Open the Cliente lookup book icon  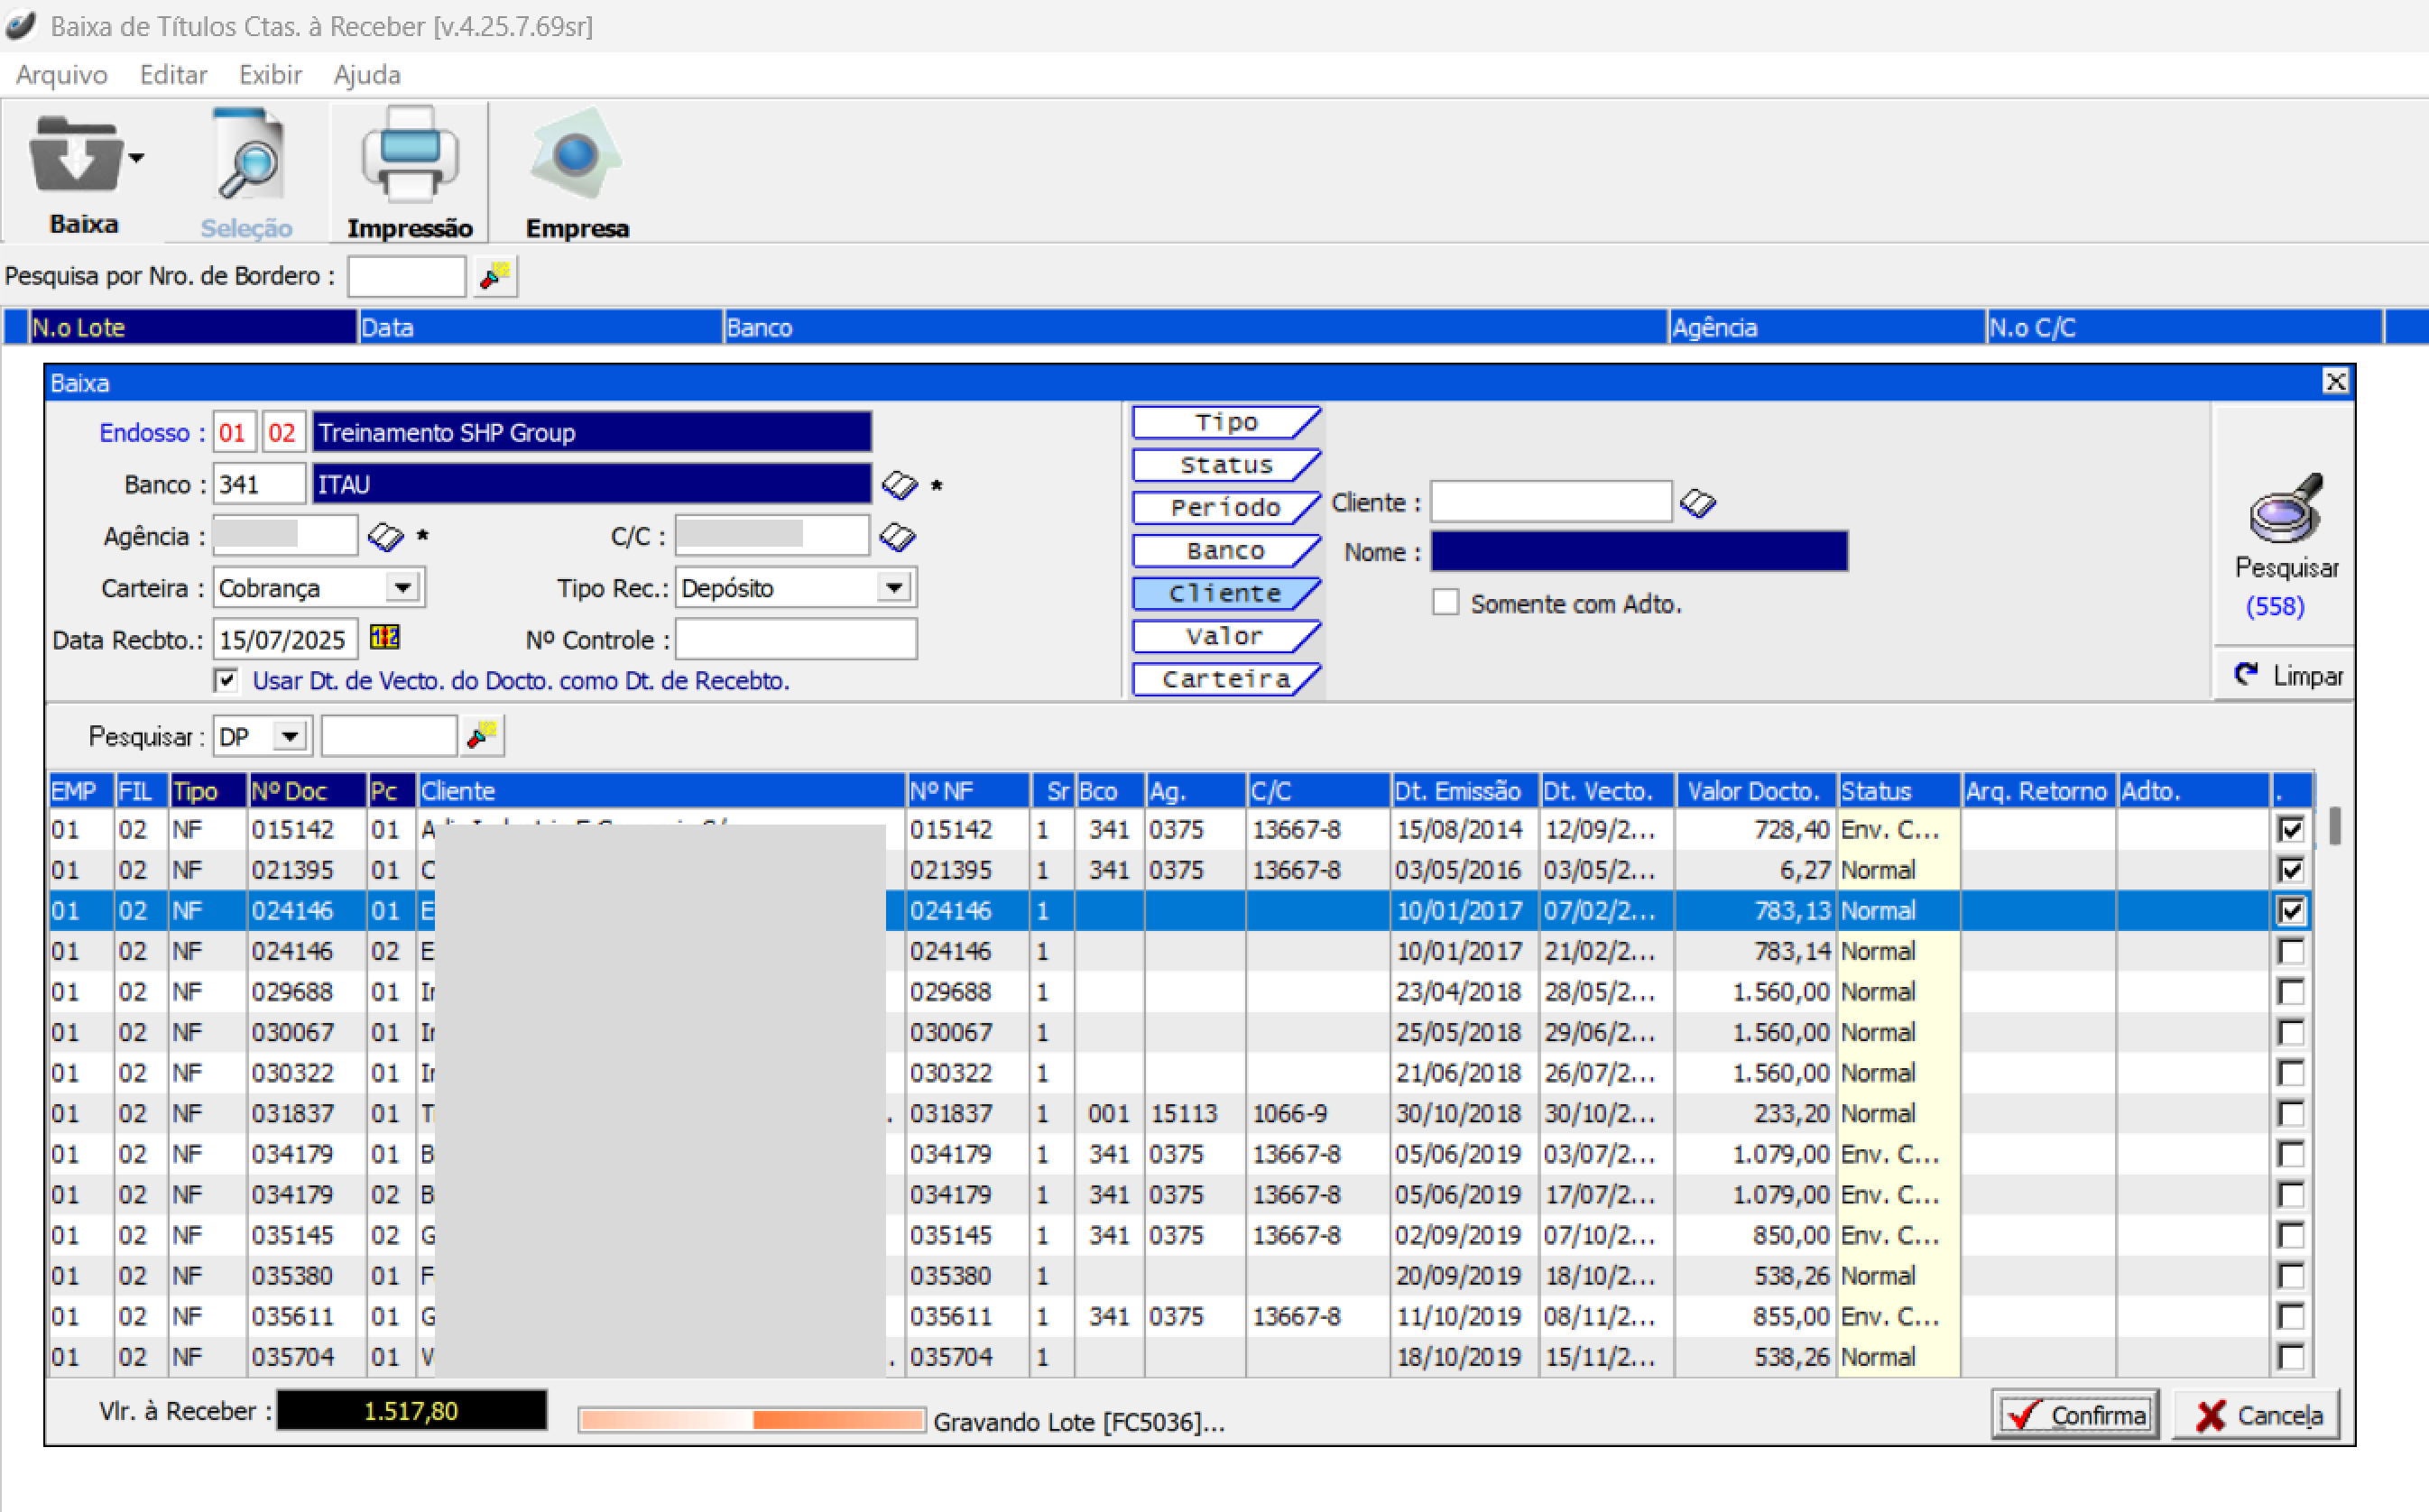[x=1697, y=503]
